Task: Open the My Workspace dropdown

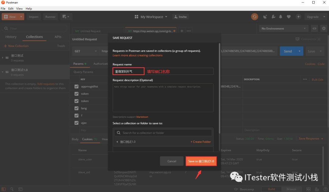Action: pyautogui.click(x=154, y=17)
